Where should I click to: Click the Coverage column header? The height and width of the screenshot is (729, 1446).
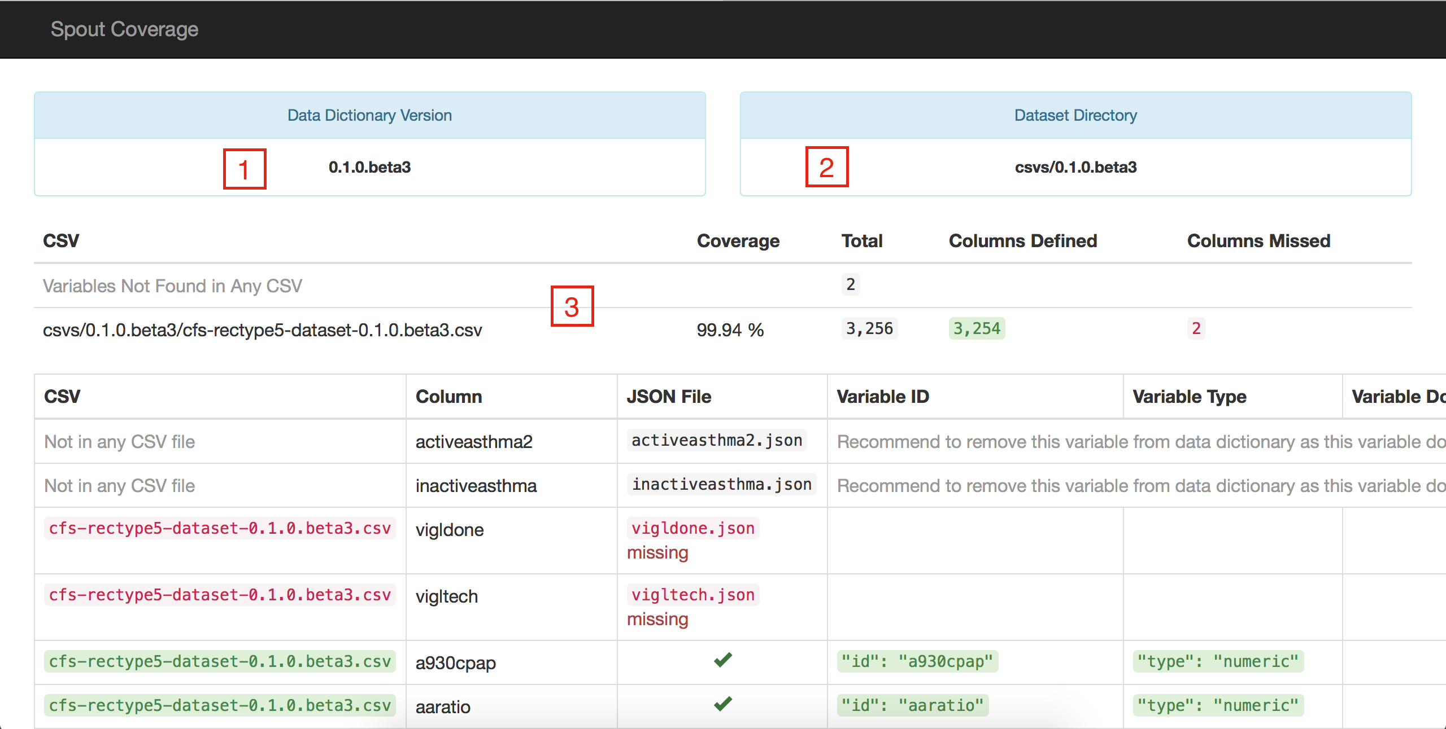[738, 241]
